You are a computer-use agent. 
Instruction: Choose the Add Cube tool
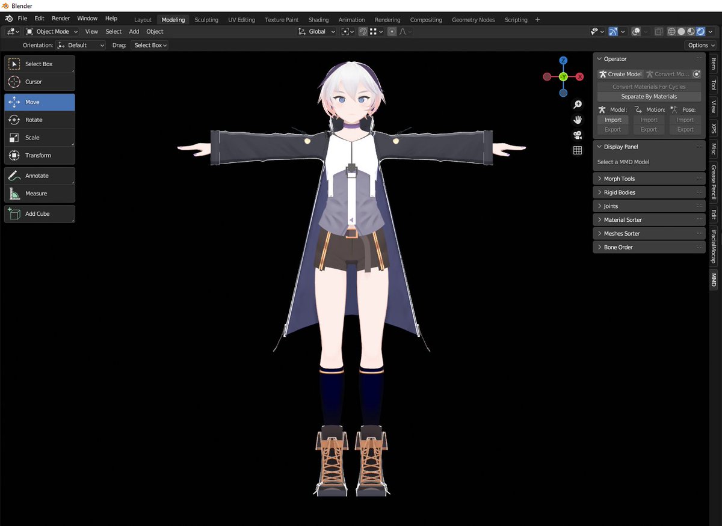point(40,214)
